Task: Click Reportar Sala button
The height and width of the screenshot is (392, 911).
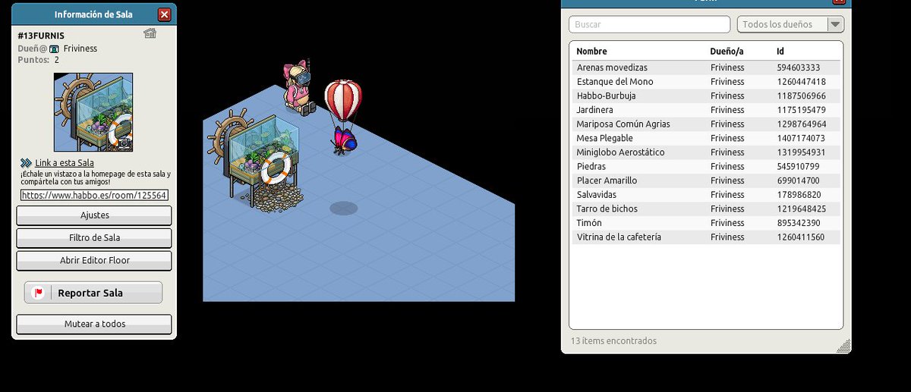Action: tap(93, 293)
